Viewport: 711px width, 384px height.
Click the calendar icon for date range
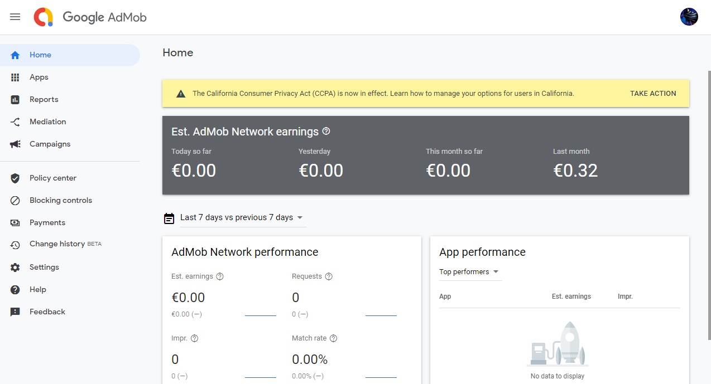pyautogui.click(x=169, y=218)
